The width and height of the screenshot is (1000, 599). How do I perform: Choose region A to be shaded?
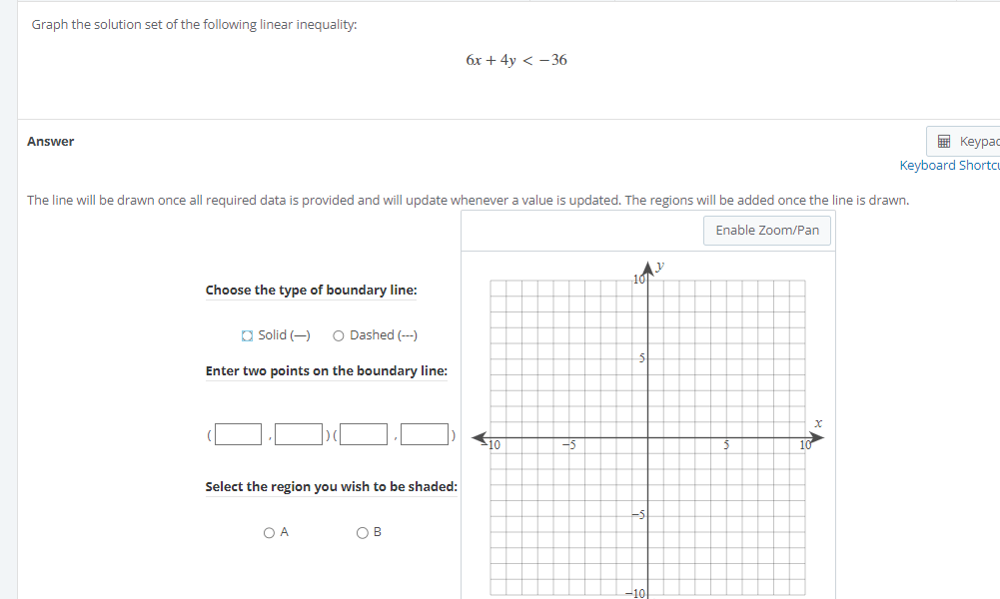point(269,533)
